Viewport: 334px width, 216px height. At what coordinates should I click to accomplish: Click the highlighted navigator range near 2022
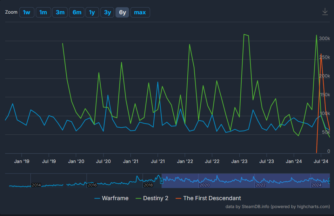coord(261,185)
